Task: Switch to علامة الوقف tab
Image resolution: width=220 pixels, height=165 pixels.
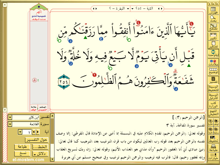Action: [34, 108]
